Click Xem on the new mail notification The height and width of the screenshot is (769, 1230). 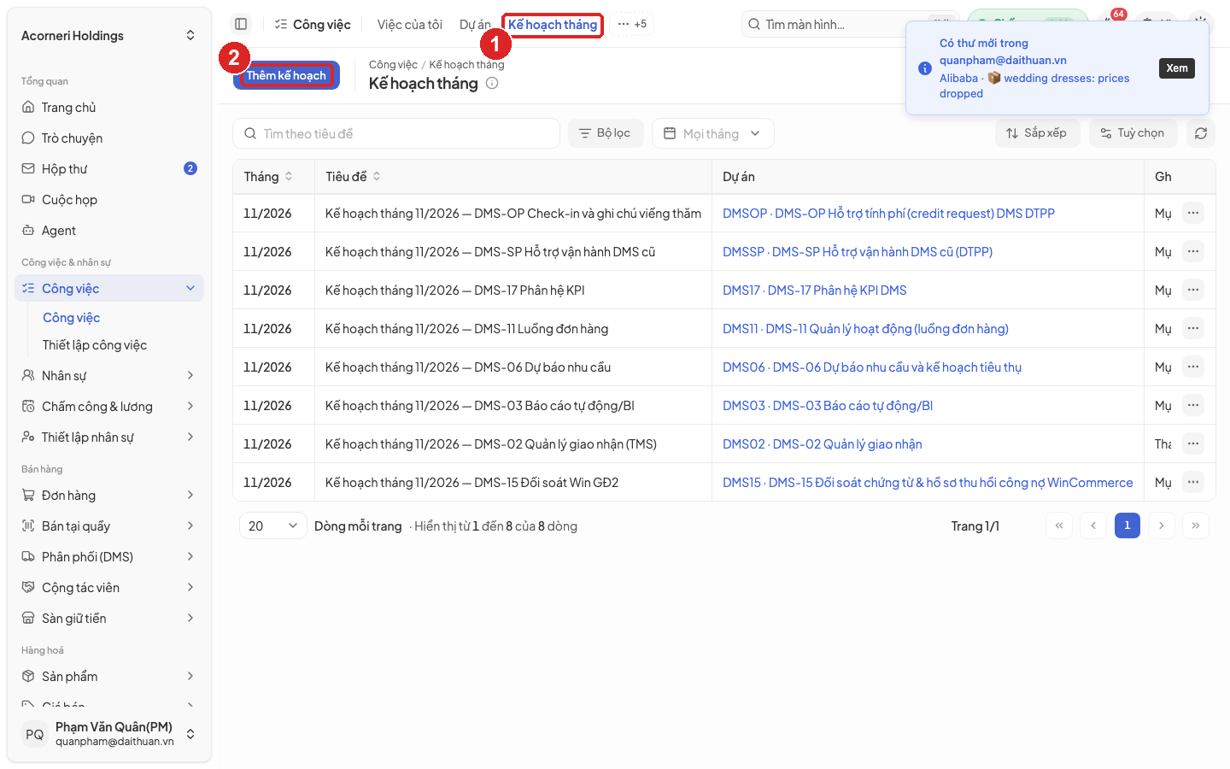pyautogui.click(x=1177, y=68)
